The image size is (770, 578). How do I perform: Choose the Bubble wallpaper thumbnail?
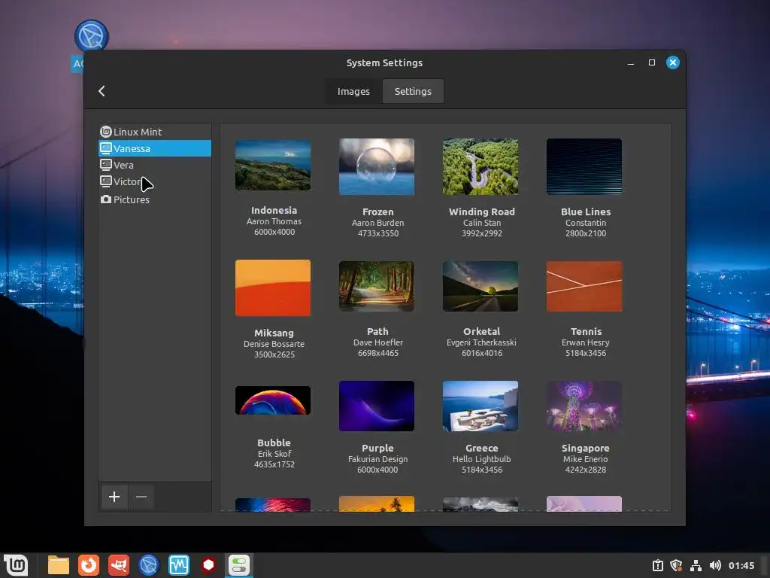(x=273, y=400)
